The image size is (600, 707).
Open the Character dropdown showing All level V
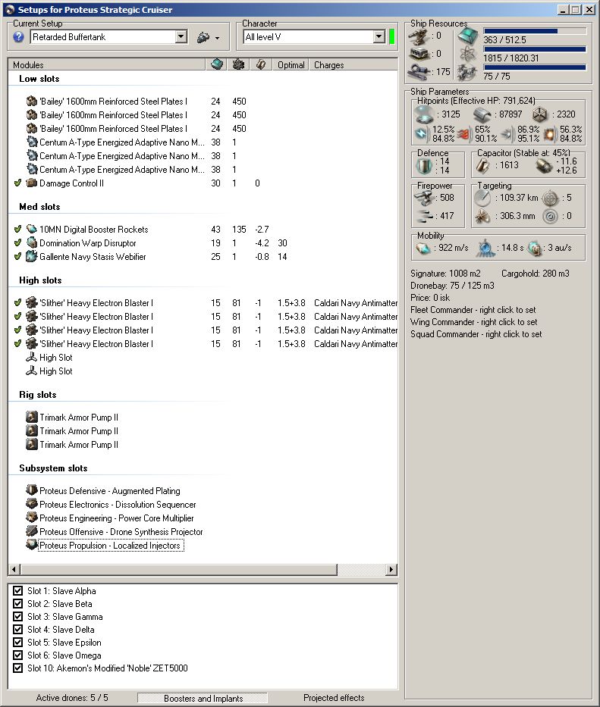point(379,37)
